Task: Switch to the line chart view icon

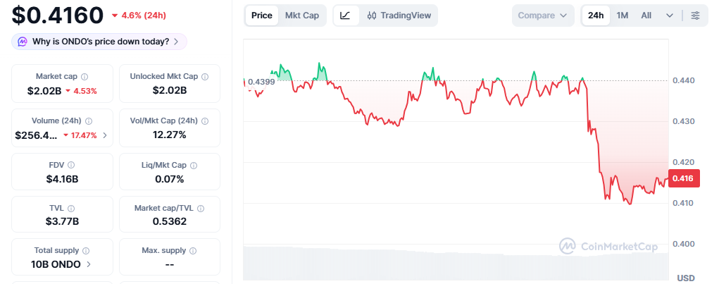Action: (345, 16)
